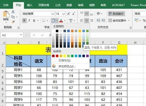Image resolution: width=146 pixels, height=106 pixels.
Task: Click the Align Right icon
Action: [x=91, y=20]
